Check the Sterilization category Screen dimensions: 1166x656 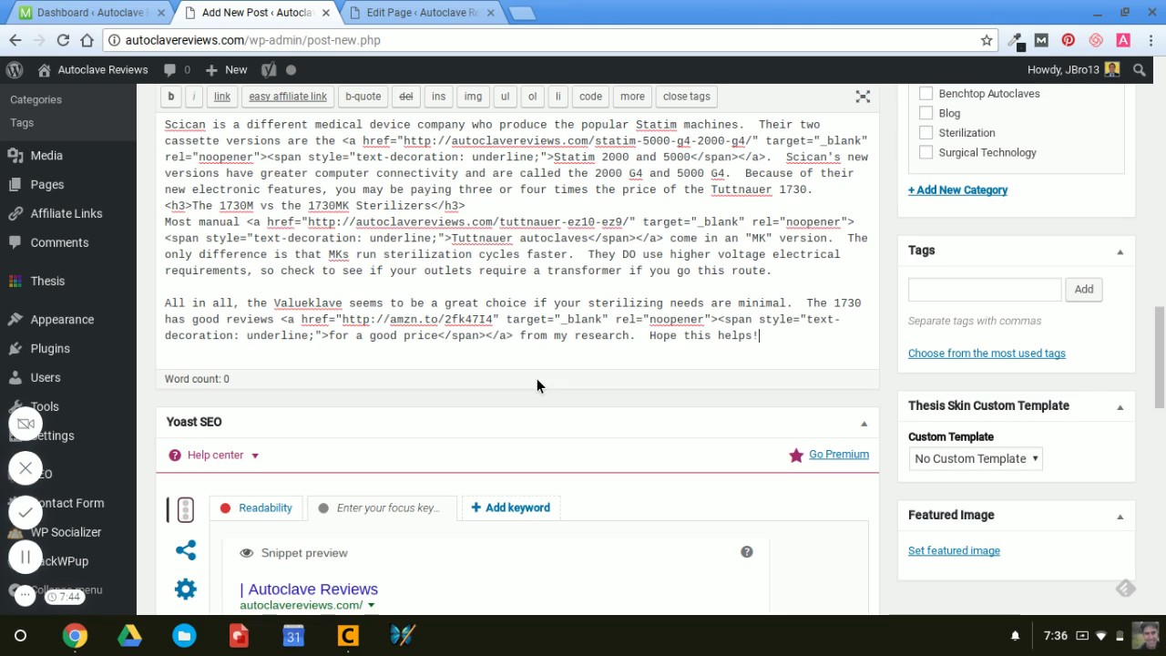[926, 133]
